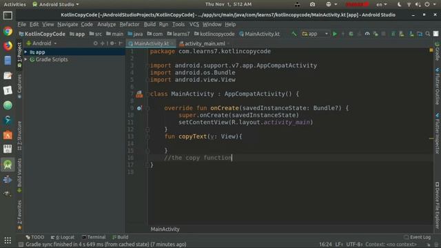
Task: Toggle the Build Variants tool window
Action: click(19, 175)
